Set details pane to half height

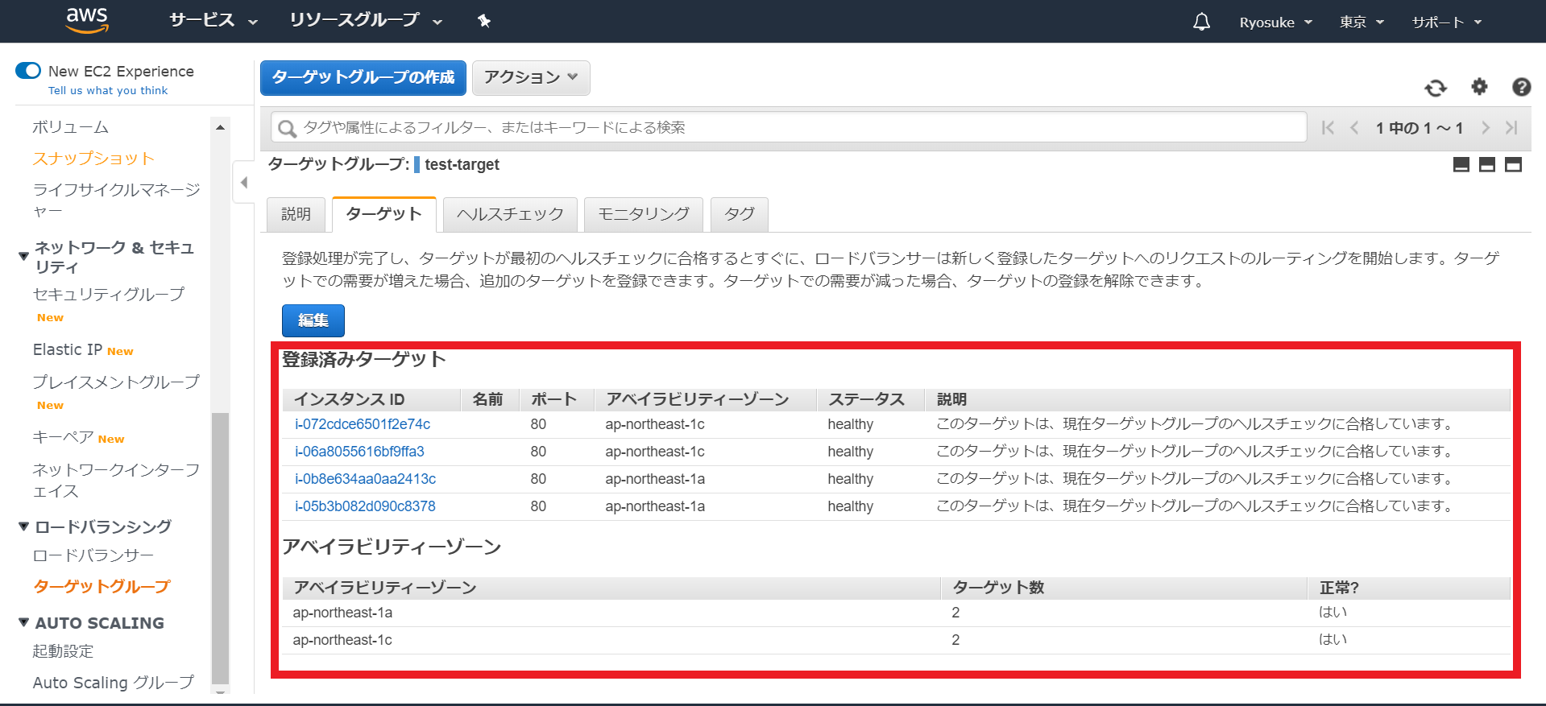tap(1487, 165)
